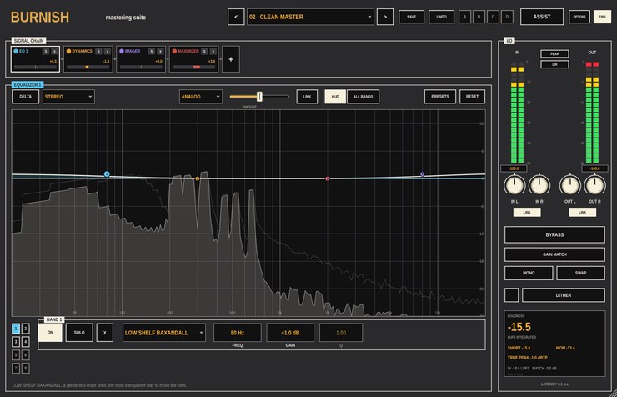This screenshot has height=397, width=617.
Task: Solo the IMAGER module
Action: 152,51
